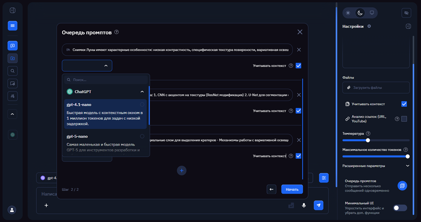
Task: Enable the link analysis (URL, YouTube) checkbox
Action: (x=404, y=119)
